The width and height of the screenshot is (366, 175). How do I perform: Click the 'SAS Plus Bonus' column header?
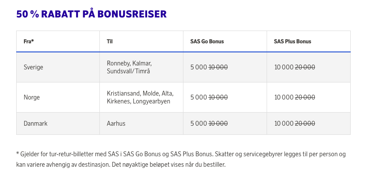coord(309,41)
